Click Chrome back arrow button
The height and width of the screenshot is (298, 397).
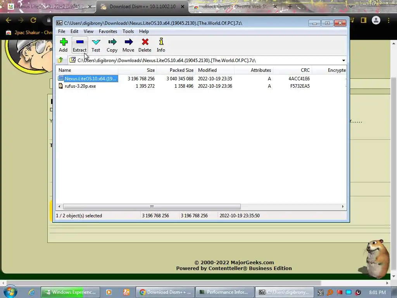[x=9, y=20]
